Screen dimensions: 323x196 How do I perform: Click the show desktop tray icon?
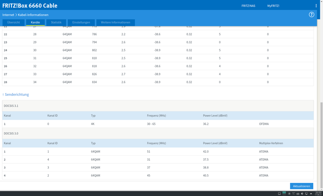tap(279, 194)
